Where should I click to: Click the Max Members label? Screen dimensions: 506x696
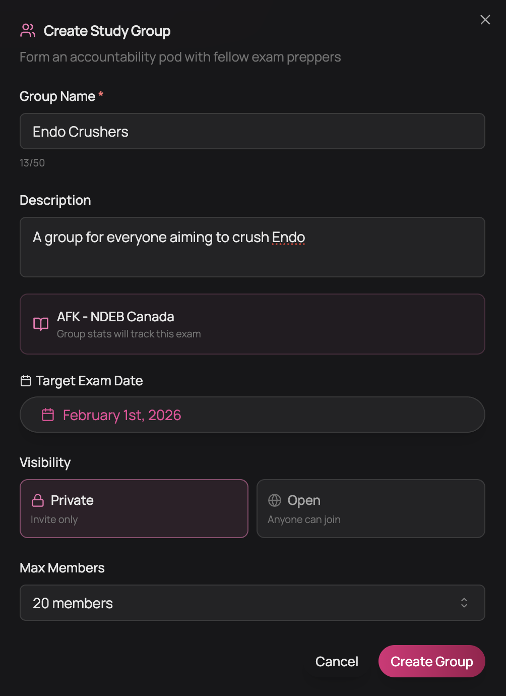62,568
